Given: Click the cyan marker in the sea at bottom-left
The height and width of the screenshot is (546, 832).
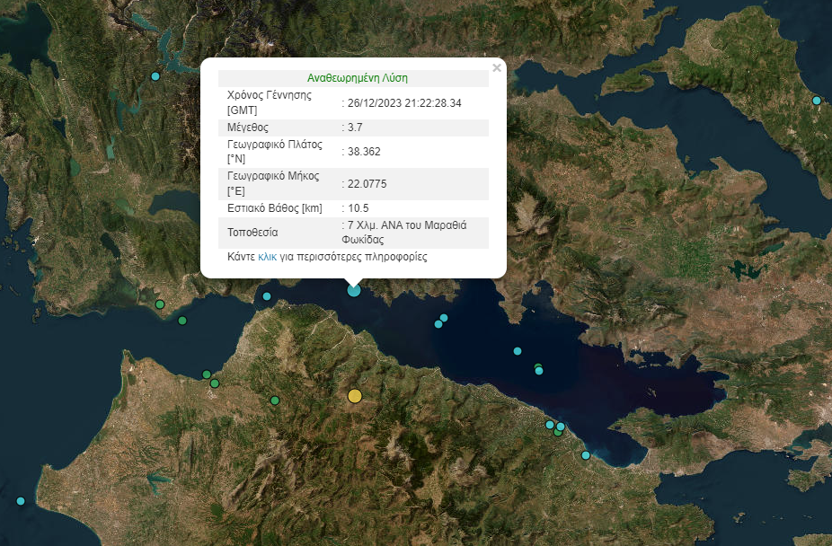Looking at the screenshot, I should (x=21, y=501).
